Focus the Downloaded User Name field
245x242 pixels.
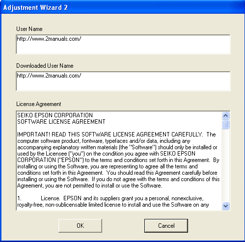123,81
